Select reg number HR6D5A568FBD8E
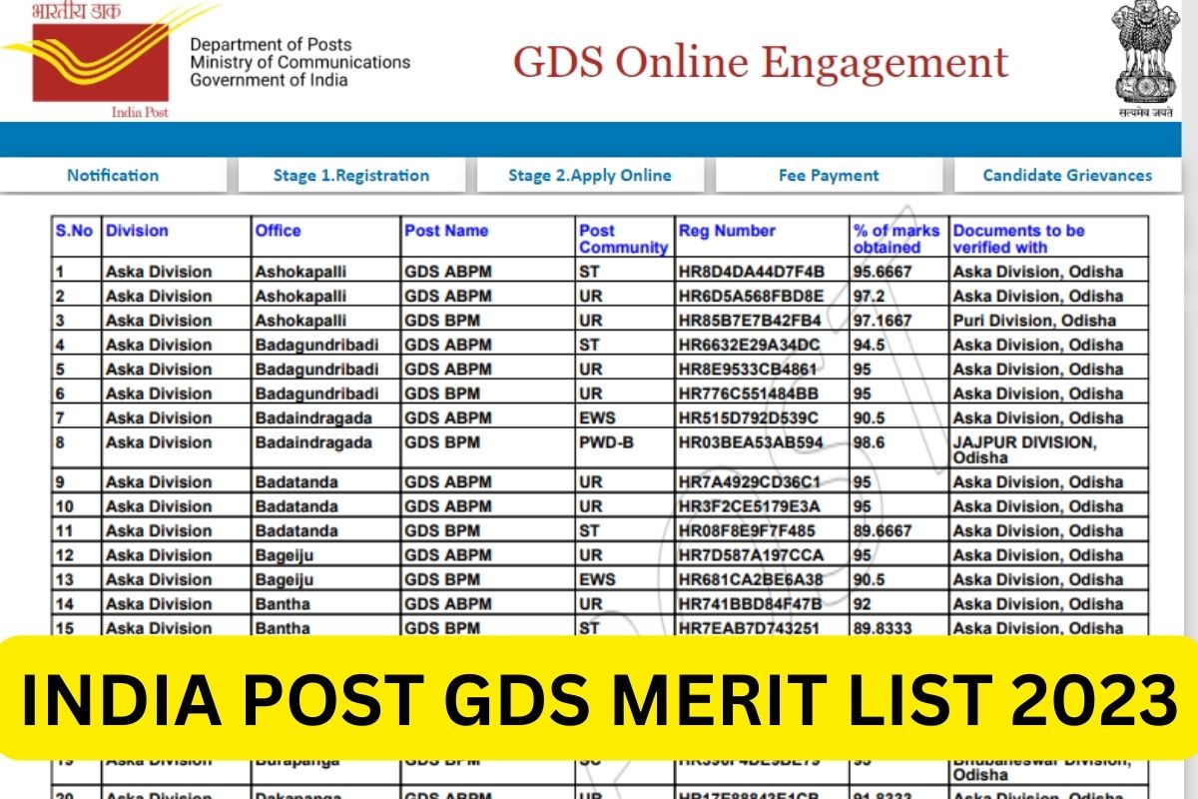Screen dimensions: 1198x799 pos(752,296)
